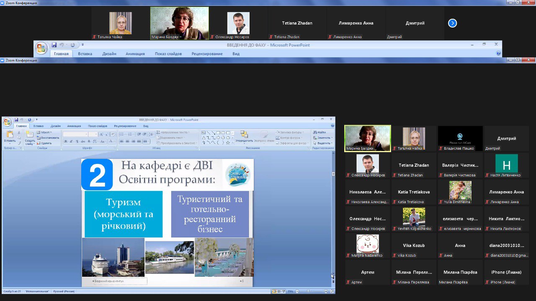The height and width of the screenshot is (301, 536).
Task: Expand the Layout (Макет) dropdown
Action: click(x=45, y=132)
